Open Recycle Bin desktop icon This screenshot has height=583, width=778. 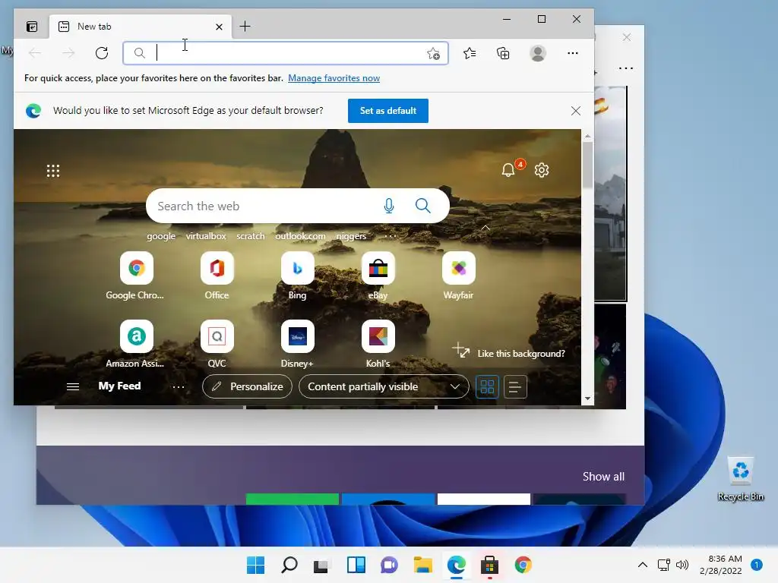point(740,479)
